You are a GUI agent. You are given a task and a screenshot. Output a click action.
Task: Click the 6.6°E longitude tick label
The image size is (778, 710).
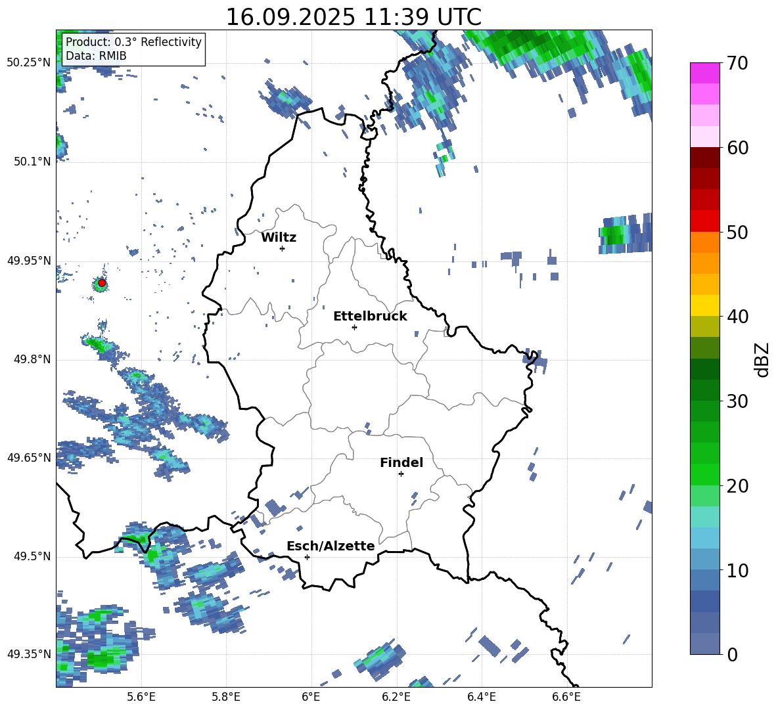(x=566, y=698)
